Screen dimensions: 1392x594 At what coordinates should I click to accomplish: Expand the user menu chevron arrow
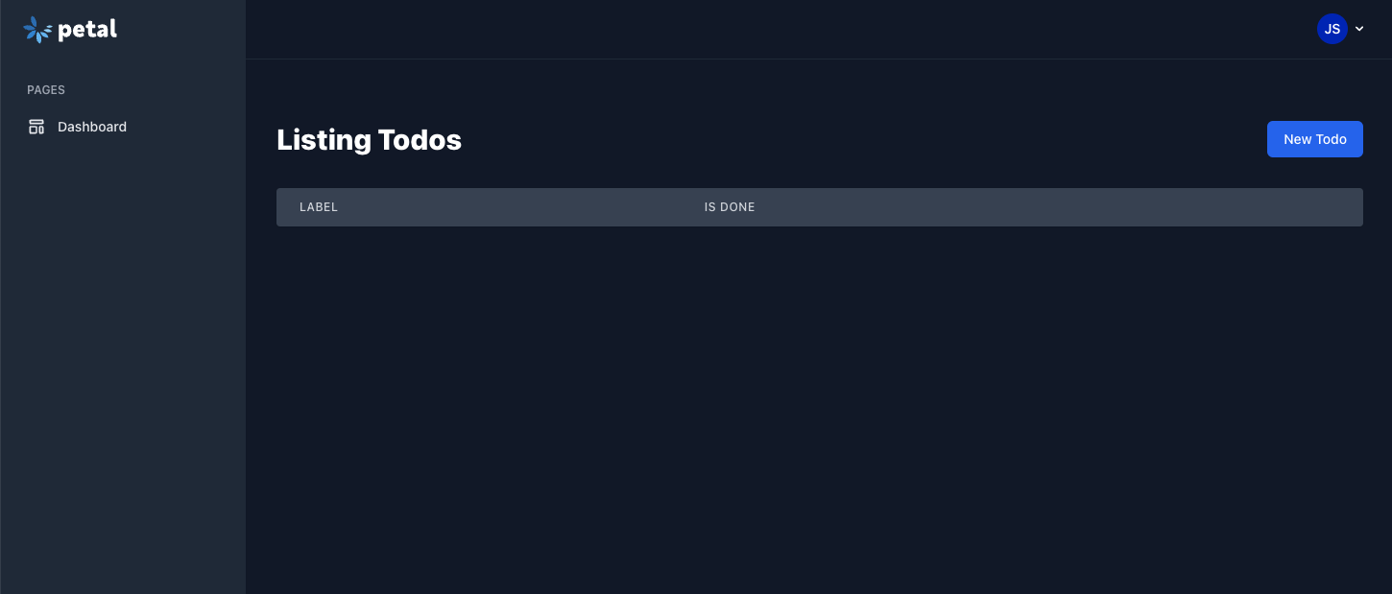click(1359, 29)
